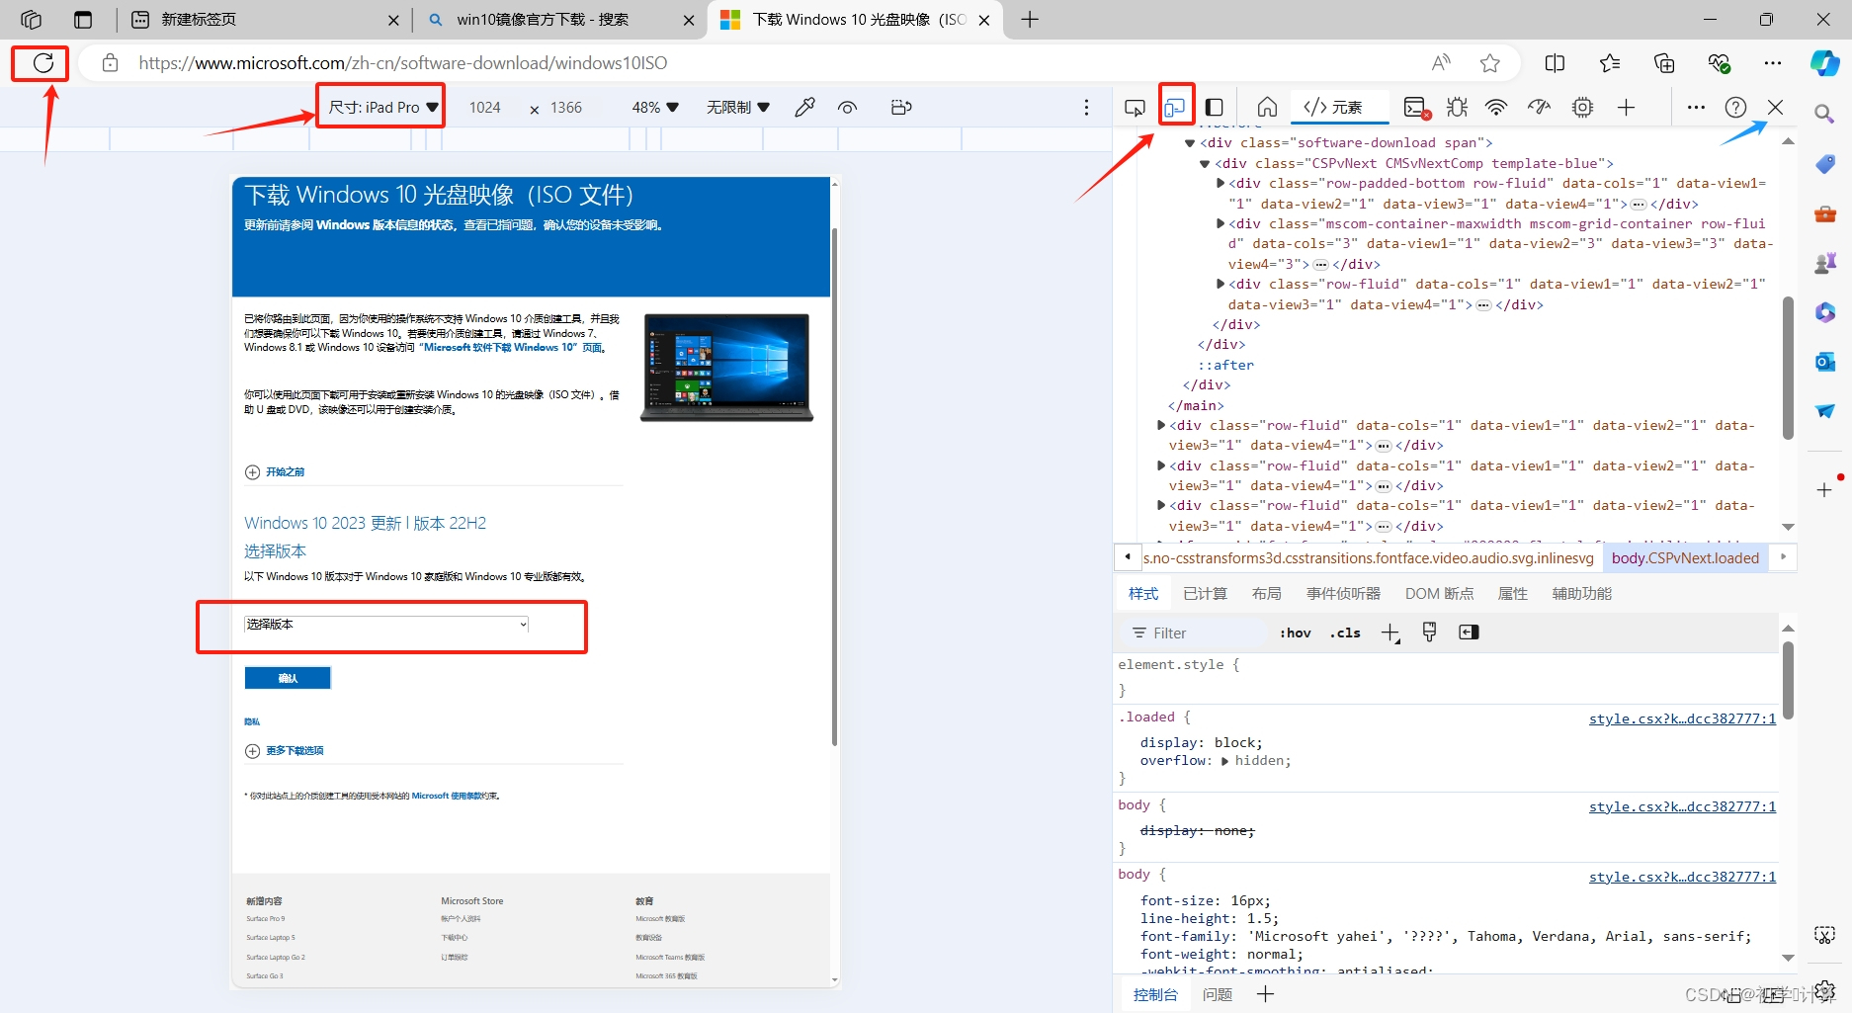Open first style.csx source link for .loaded

[1682, 718]
